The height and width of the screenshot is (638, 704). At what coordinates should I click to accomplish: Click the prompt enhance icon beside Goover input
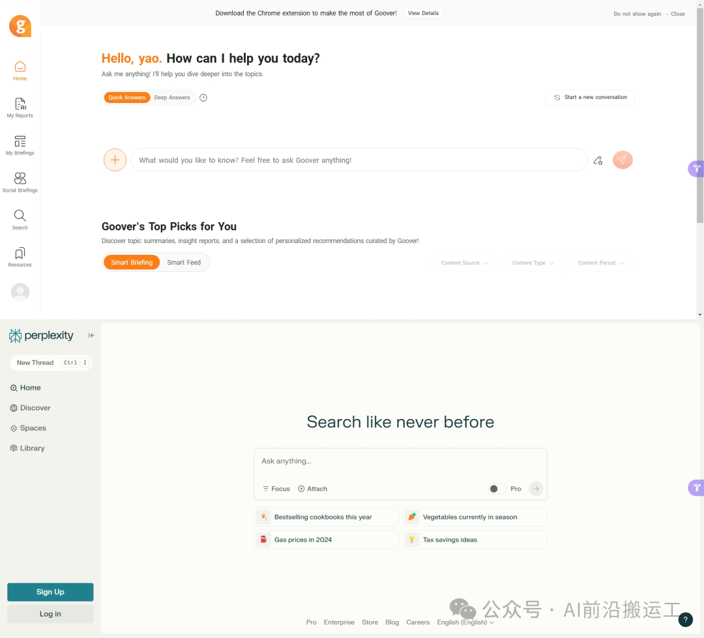click(x=598, y=160)
